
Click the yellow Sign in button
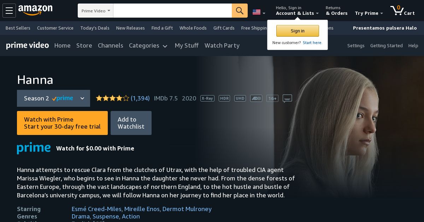[x=298, y=31]
